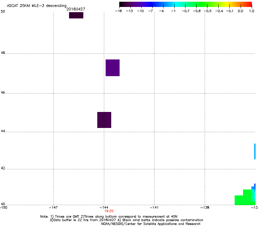Image resolution: width=258 pixels, height=226 pixels.
Task: Click the dark data cell above latitude 44
Action: 104,120
